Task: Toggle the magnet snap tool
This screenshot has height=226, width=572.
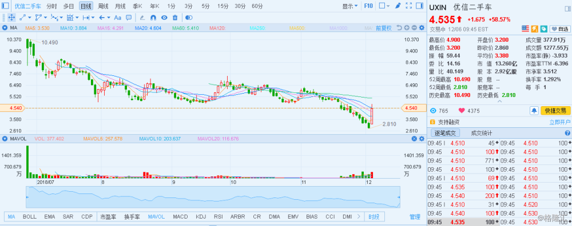Action: pyautogui.click(x=153, y=18)
